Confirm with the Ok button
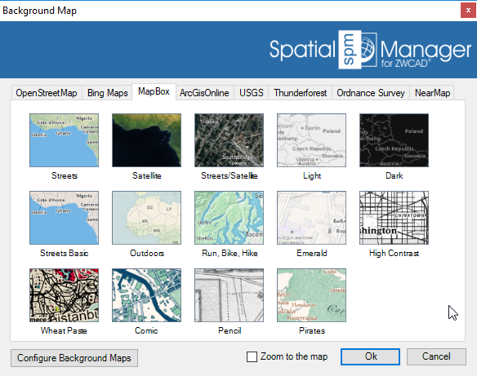This screenshot has height=376, width=477. coord(370,356)
